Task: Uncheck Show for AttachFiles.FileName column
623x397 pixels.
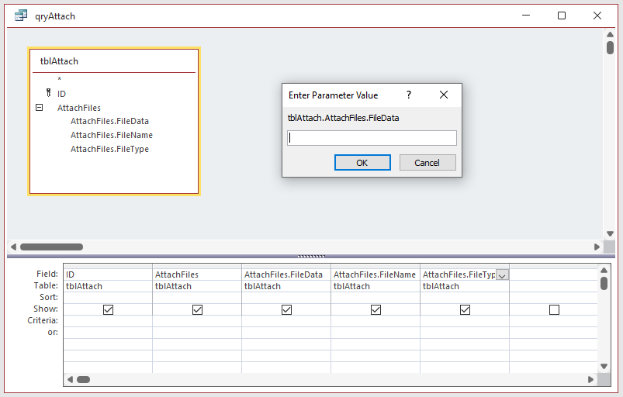Action: pyautogui.click(x=376, y=309)
